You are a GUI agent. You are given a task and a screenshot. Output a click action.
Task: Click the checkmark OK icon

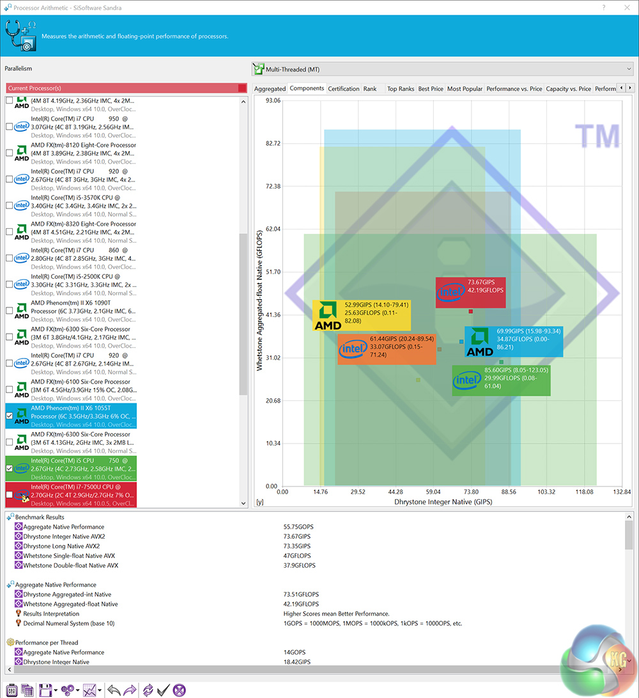[x=163, y=690]
